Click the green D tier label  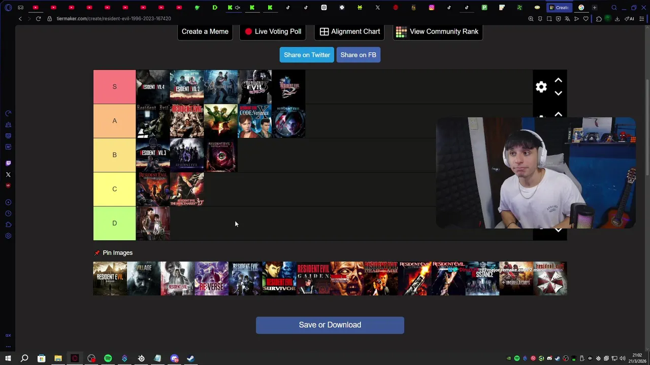[114, 223]
